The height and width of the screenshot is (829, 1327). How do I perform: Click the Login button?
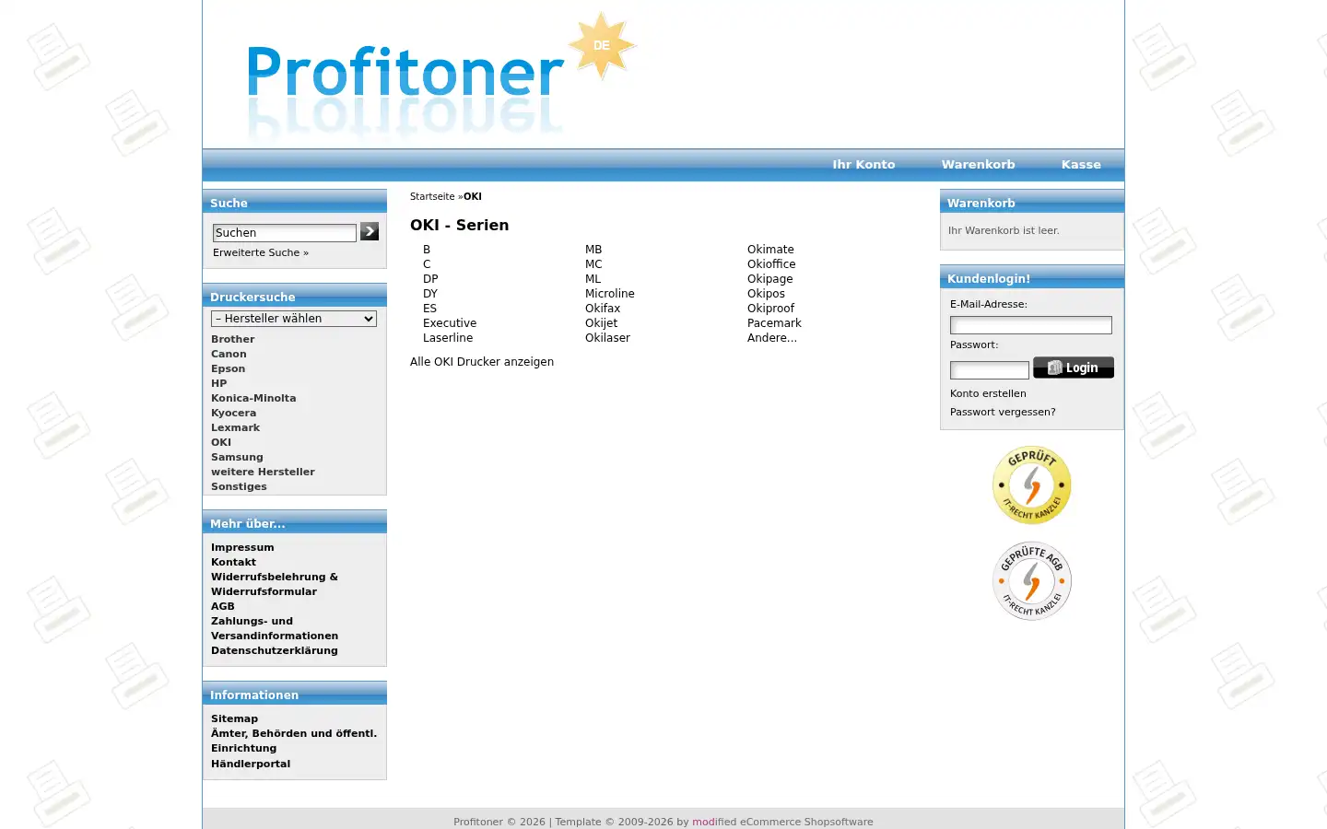[1074, 368]
